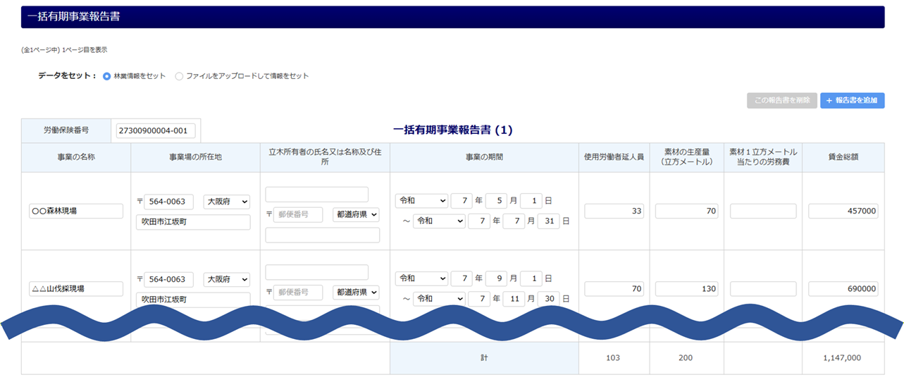904x382 pixels.
Task: Click second row production volume field 130
Action: [x=686, y=288]
